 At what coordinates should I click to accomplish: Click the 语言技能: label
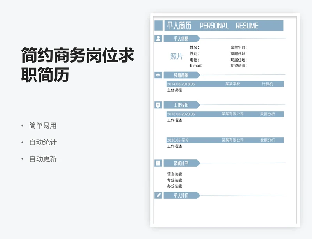(175, 174)
